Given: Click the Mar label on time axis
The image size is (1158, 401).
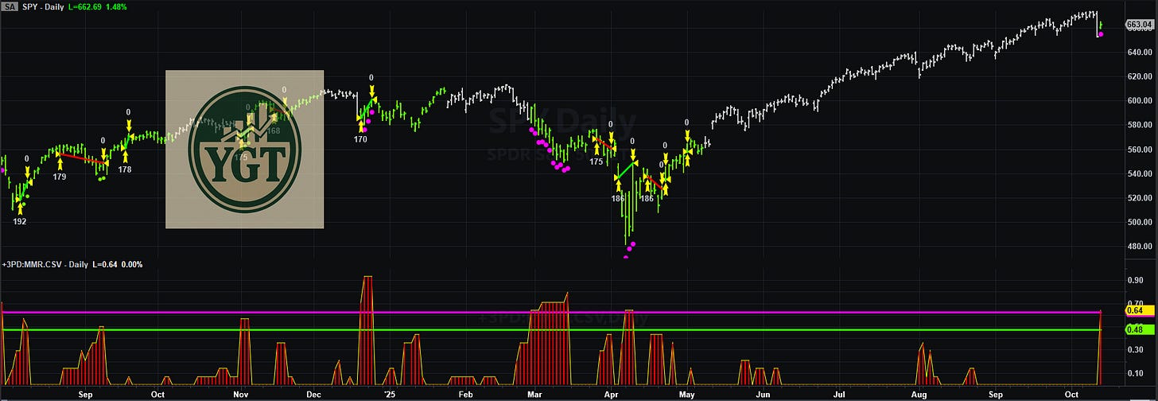Looking at the screenshot, I should [x=535, y=394].
